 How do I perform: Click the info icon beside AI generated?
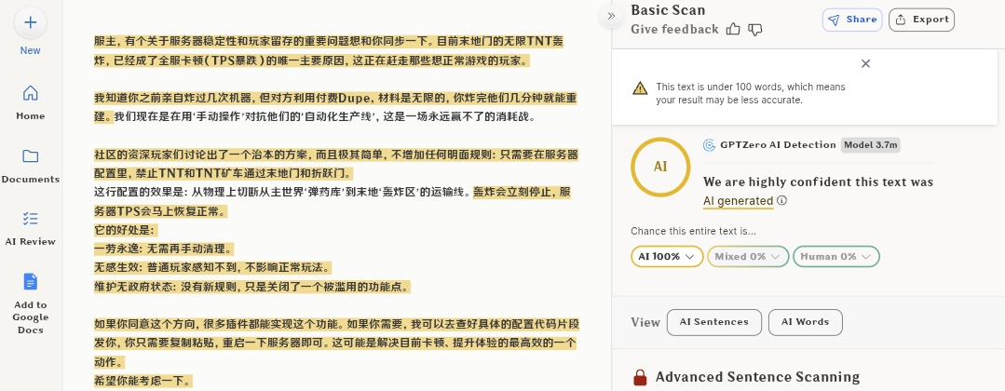pos(781,201)
